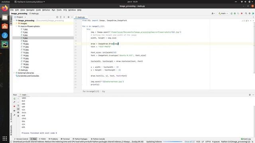Toggle the Bookmarks tool window side tab

11,130
